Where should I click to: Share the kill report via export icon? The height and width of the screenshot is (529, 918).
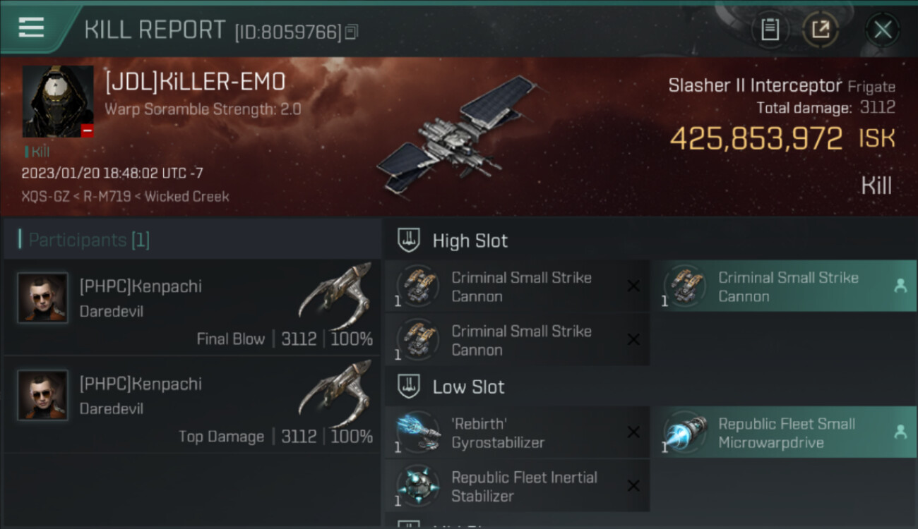pyautogui.click(x=821, y=30)
